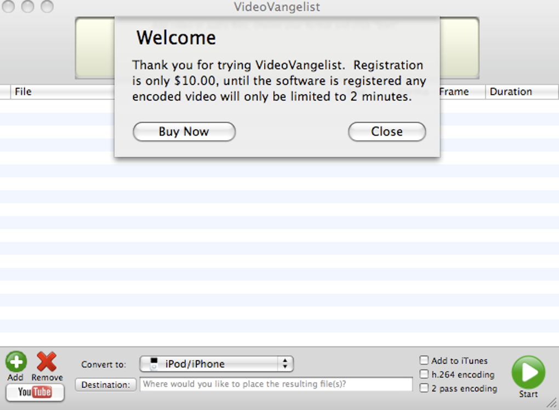Screen dimensions: 559x410
Task: Click Buy Now in the Welcome dialog
Action: (184, 131)
